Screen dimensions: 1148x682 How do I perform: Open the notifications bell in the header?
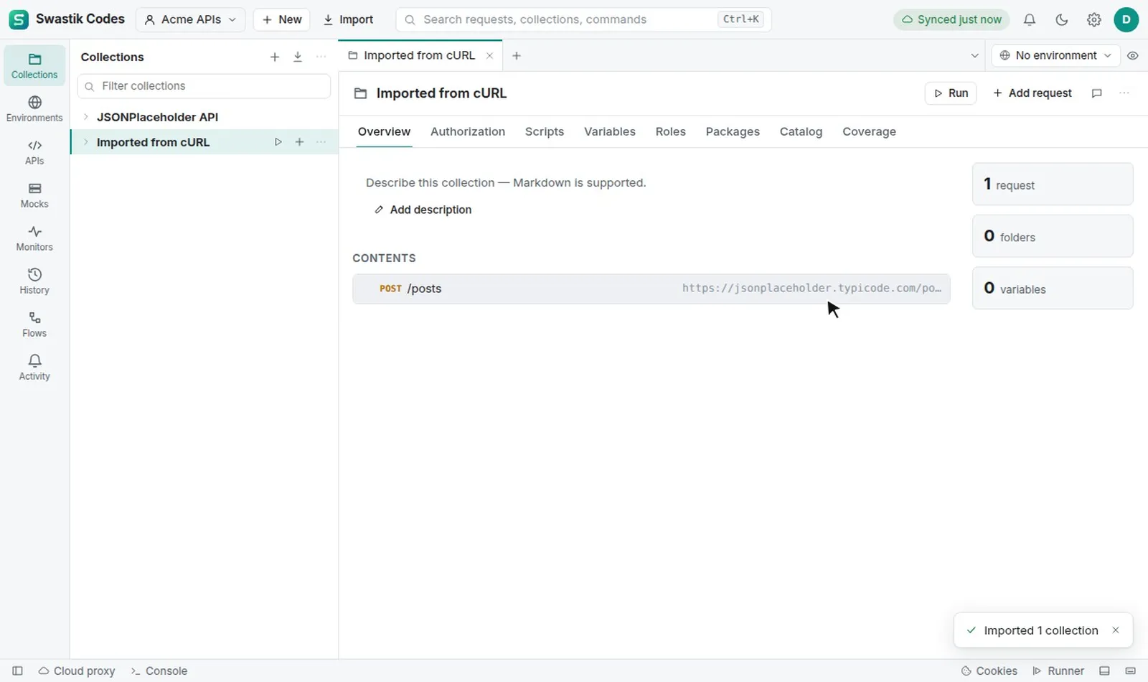click(x=1030, y=19)
